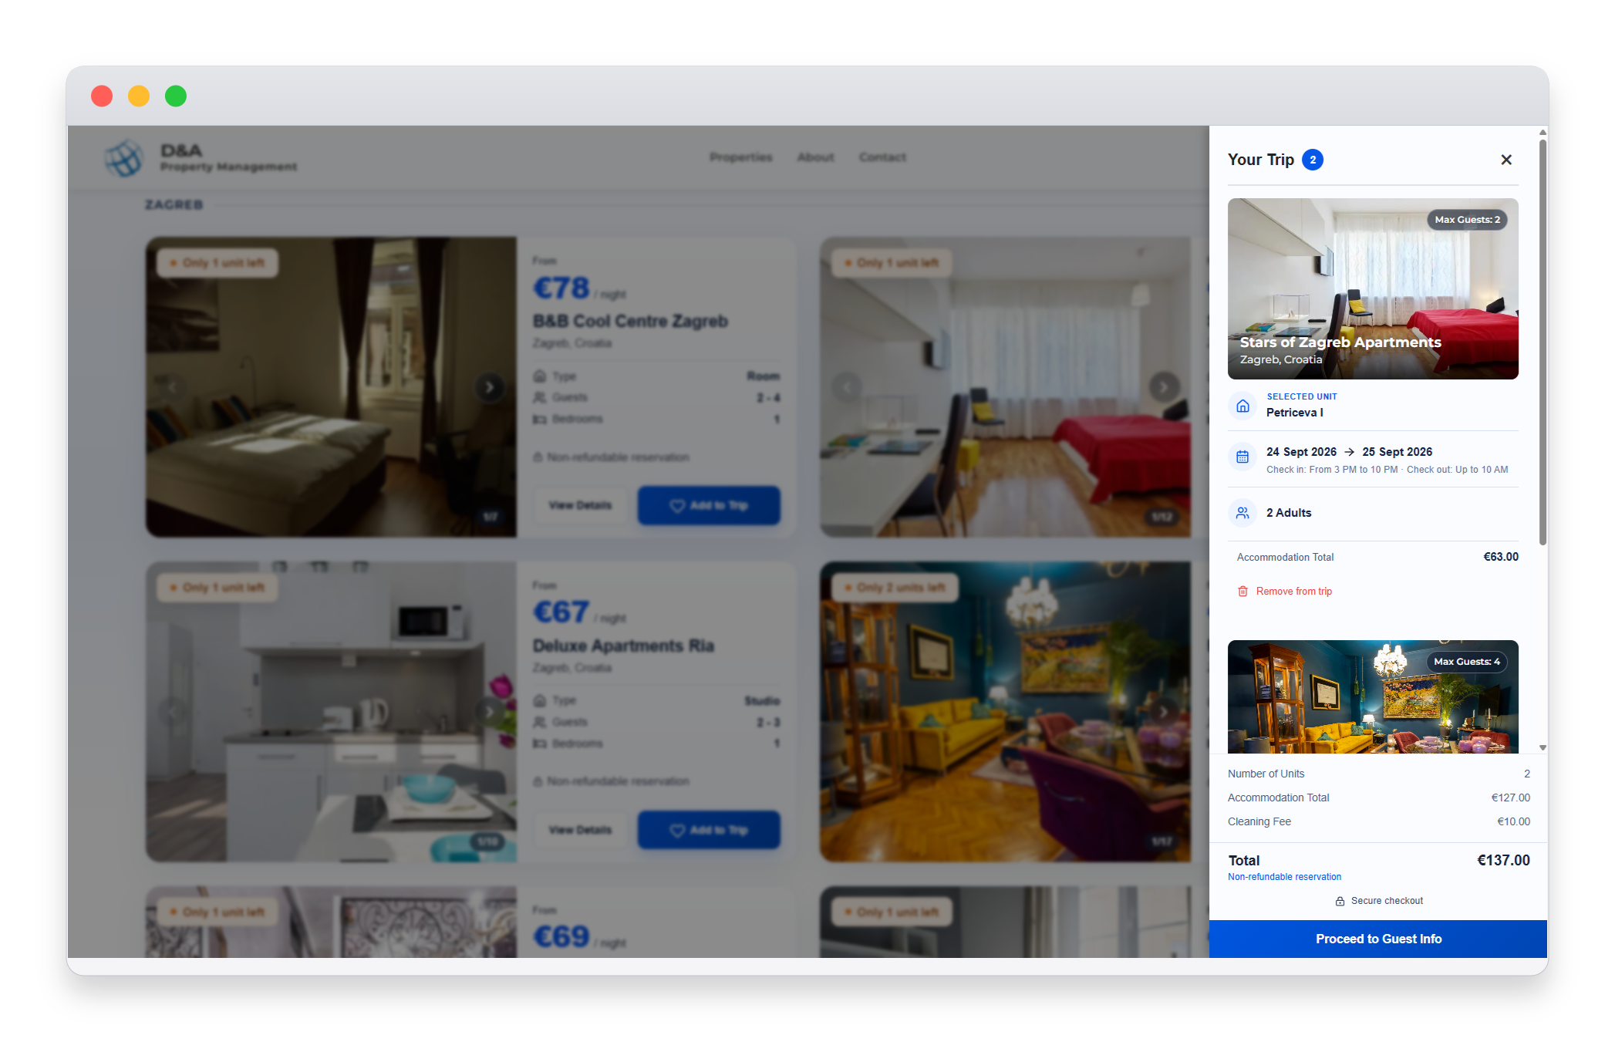Click the trip panel vertical scrollbar
This screenshot has height=1042, width=1615.
(x=1542, y=342)
